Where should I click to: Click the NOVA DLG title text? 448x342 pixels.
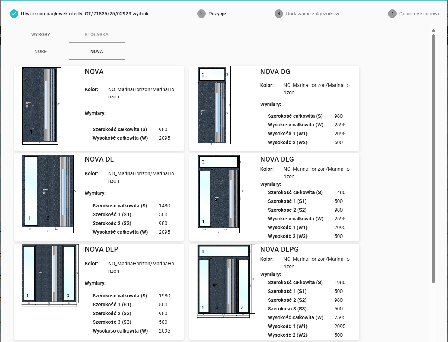pos(277,159)
